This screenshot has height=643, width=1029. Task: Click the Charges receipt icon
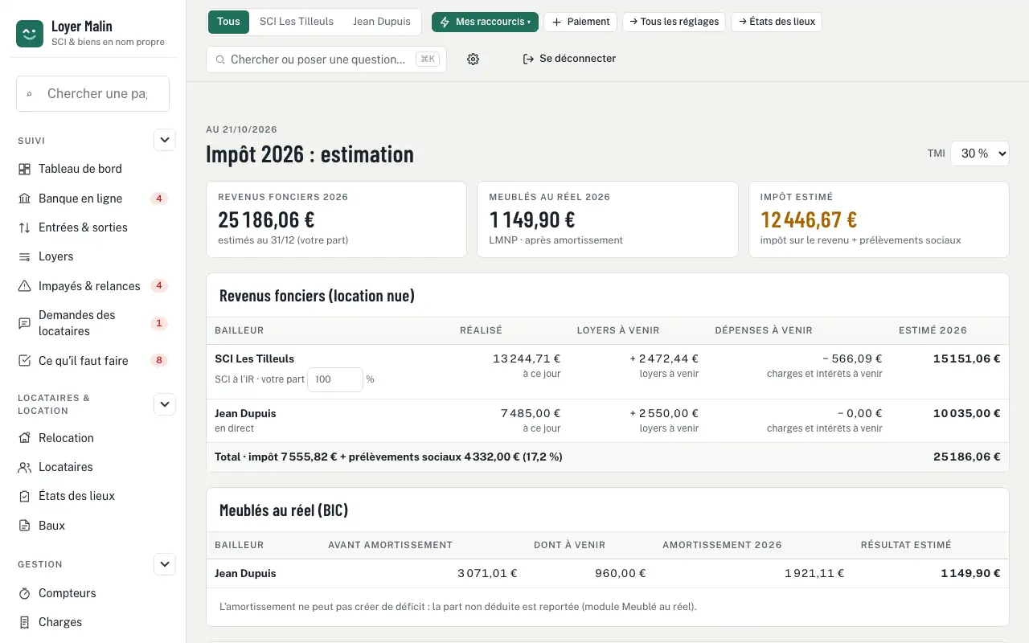[24, 622]
